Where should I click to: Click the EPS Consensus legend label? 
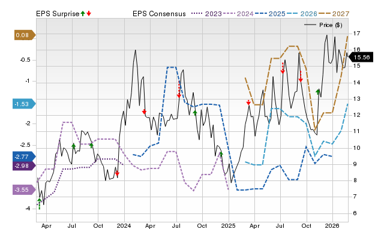[159, 14]
